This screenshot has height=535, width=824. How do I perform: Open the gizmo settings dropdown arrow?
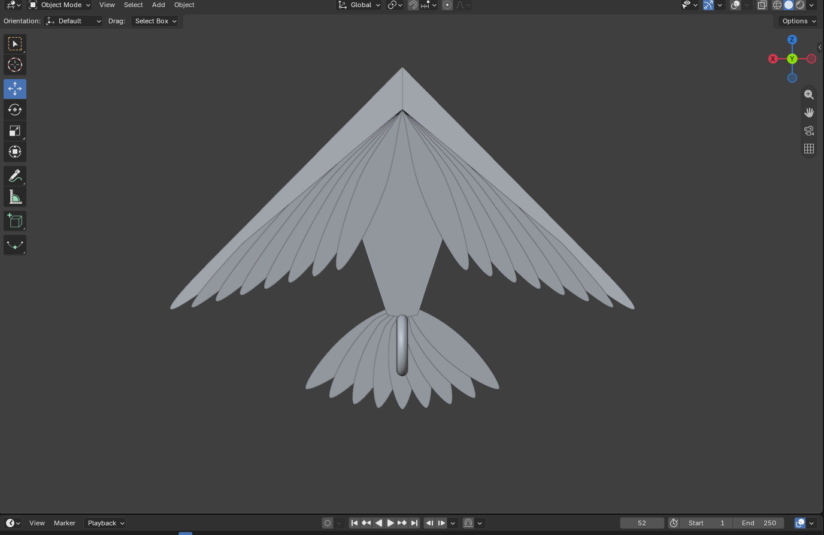click(x=720, y=5)
